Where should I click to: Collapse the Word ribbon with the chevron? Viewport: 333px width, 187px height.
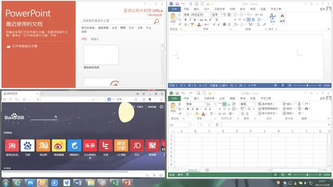coord(329,29)
